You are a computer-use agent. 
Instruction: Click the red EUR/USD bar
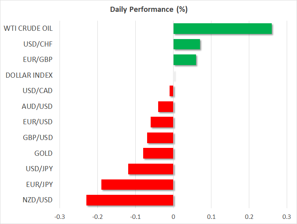point(162,122)
